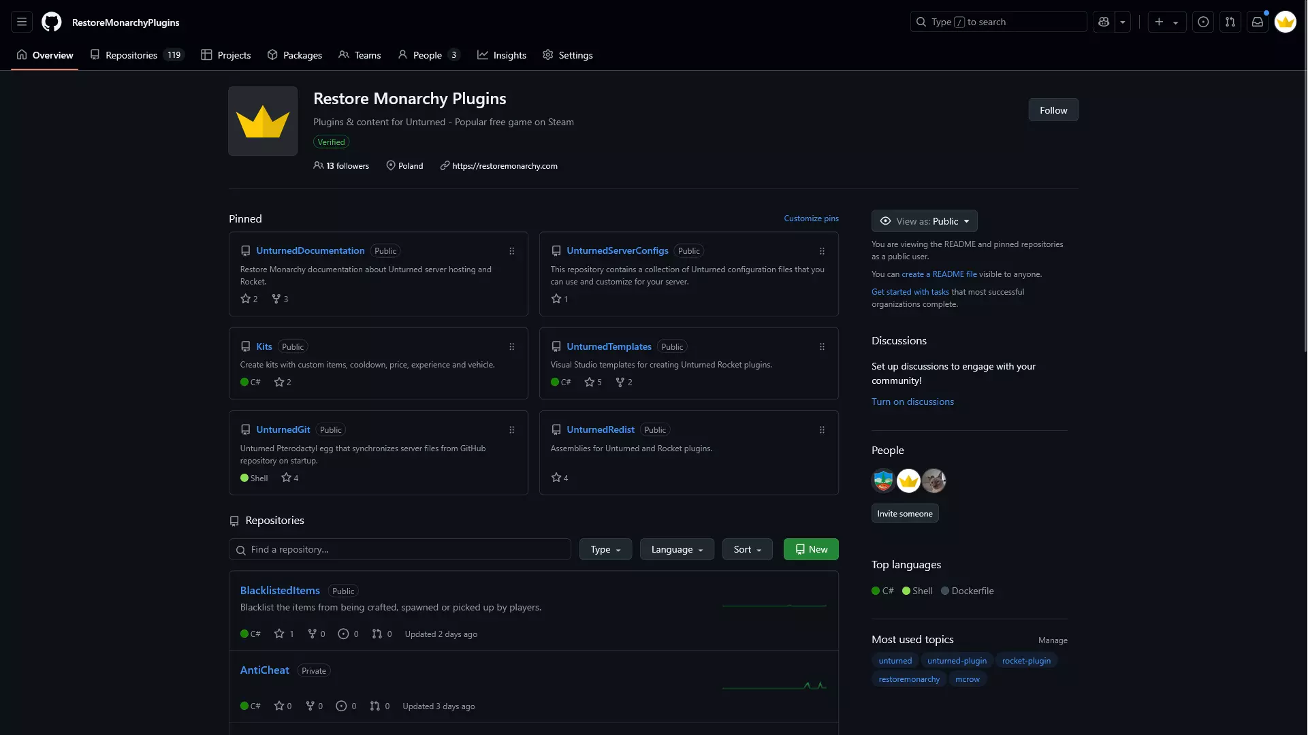Screen dimensions: 1308x735
Task: Switch to the Overview tab
Action: 45,55
